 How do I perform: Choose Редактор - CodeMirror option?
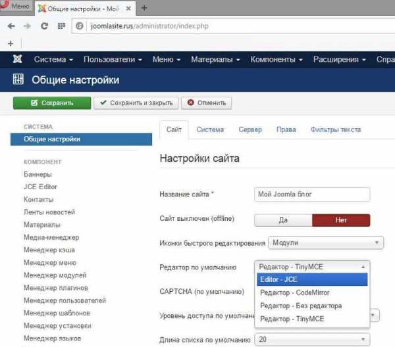pyautogui.click(x=312, y=292)
